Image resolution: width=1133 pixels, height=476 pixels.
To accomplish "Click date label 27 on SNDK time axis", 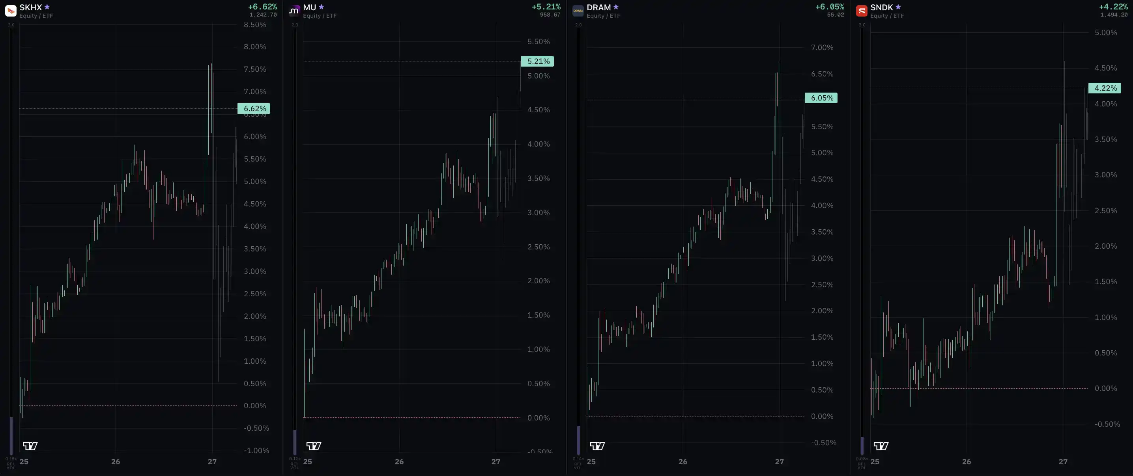I will coord(1064,461).
